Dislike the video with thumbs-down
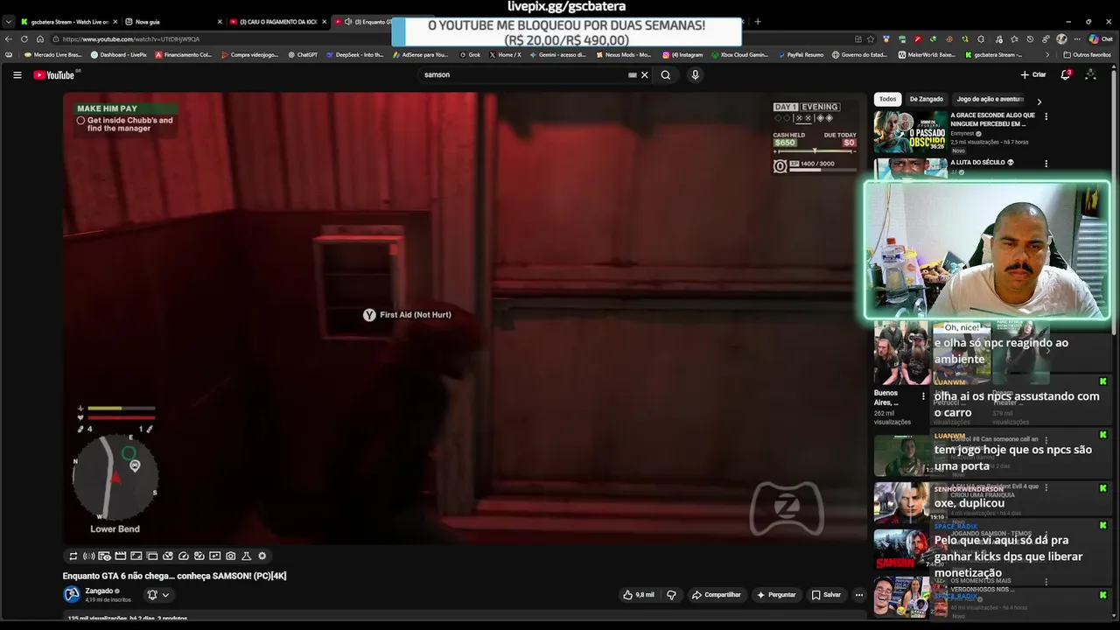Screen dimensions: 1120x630 tap(672, 595)
